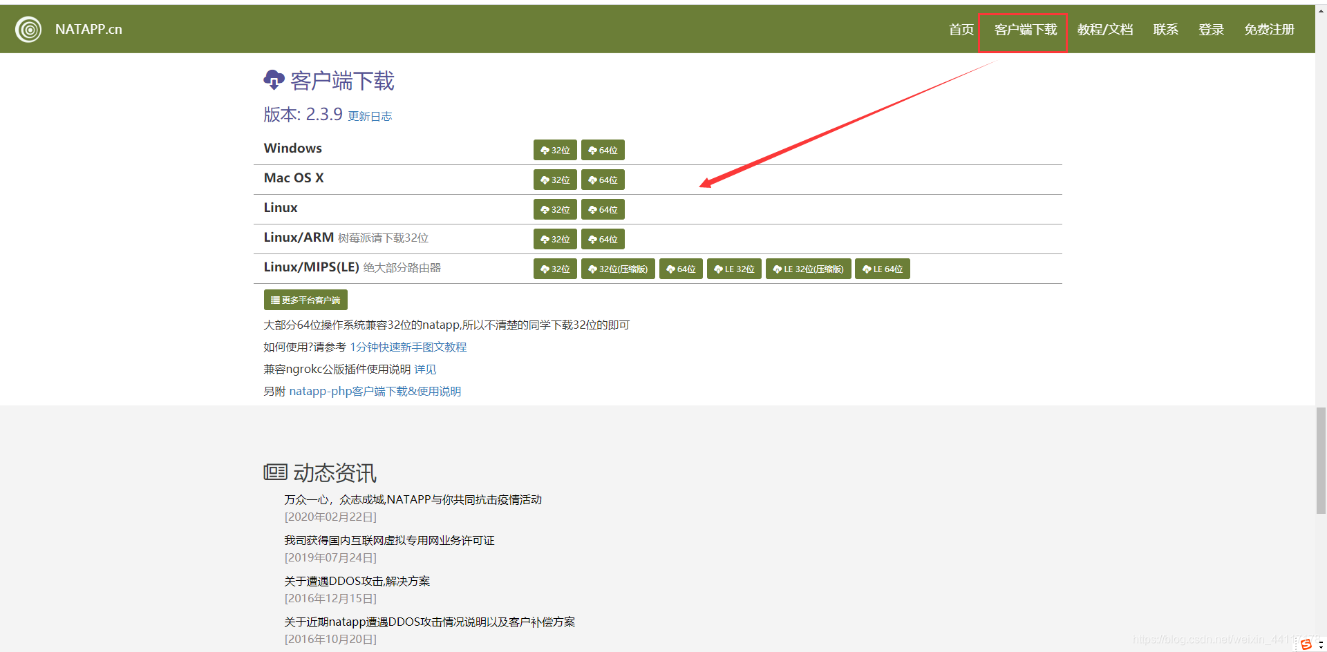
Task: Open the 客户端下载 menu item
Action: (x=1025, y=30)
